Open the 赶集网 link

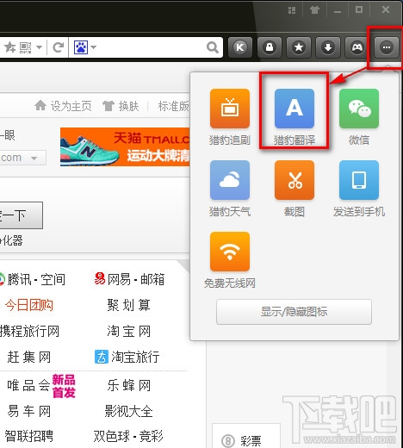pos(29,358)
